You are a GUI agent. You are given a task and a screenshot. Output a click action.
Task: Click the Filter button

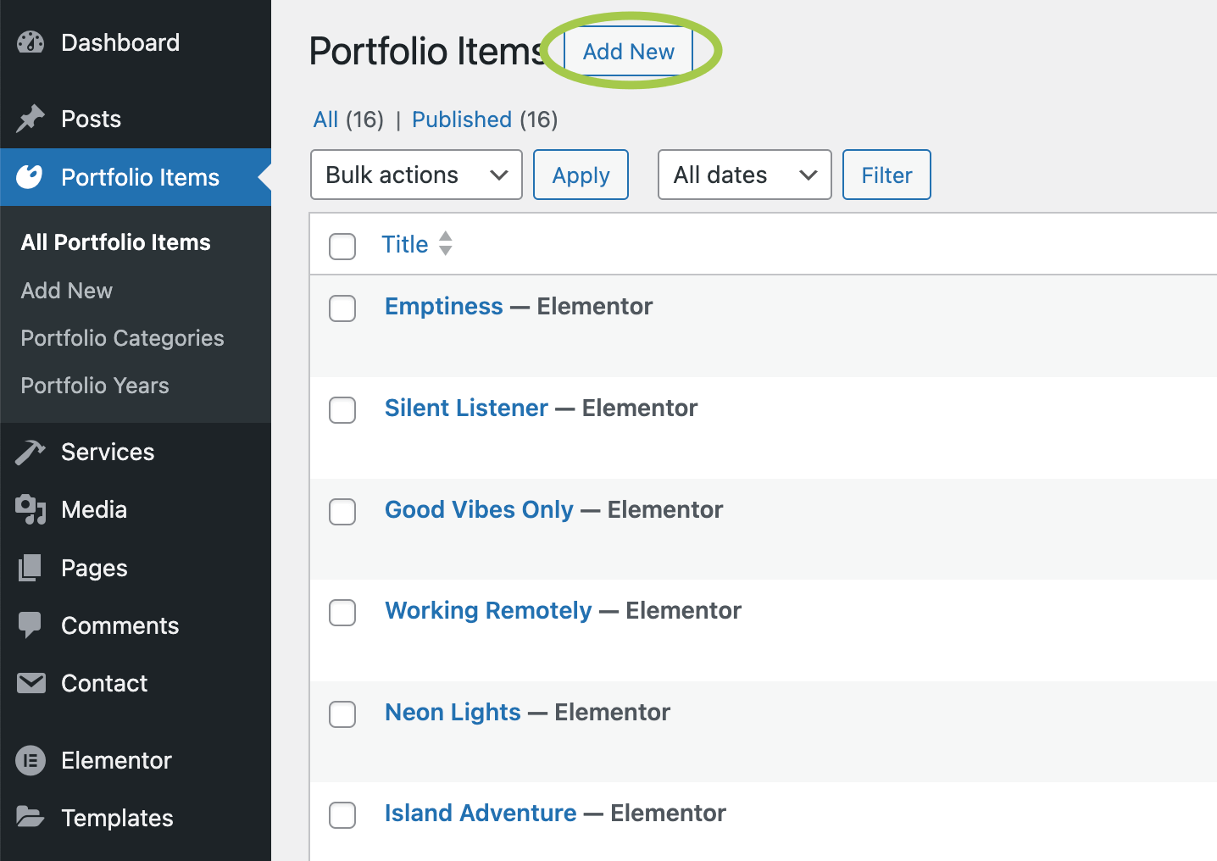pos(886,175)
